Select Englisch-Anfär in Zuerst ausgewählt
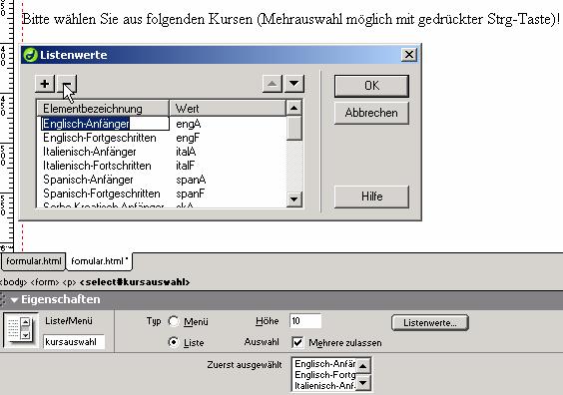The width and height of the screenshot is (563, 395). pos(324,364)
